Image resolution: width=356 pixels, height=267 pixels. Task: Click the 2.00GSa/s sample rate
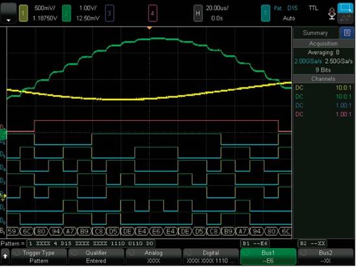point(308,61)
